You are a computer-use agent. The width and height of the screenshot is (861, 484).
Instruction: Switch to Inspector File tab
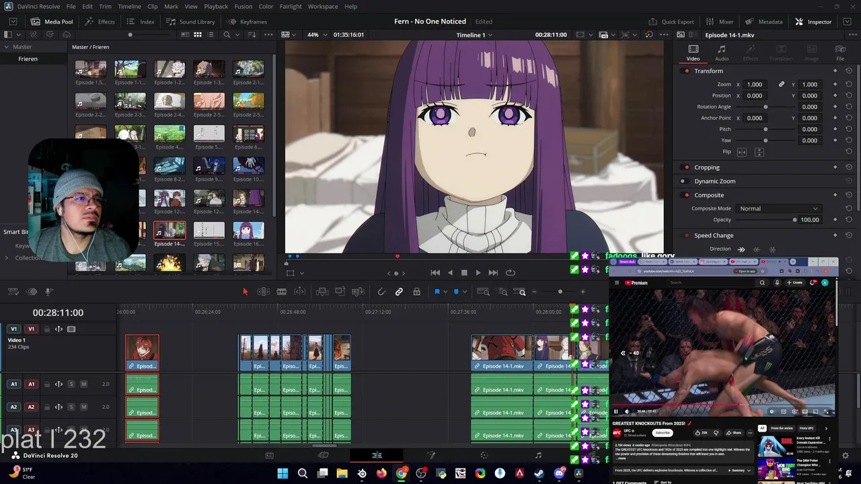tap(840, 53)
